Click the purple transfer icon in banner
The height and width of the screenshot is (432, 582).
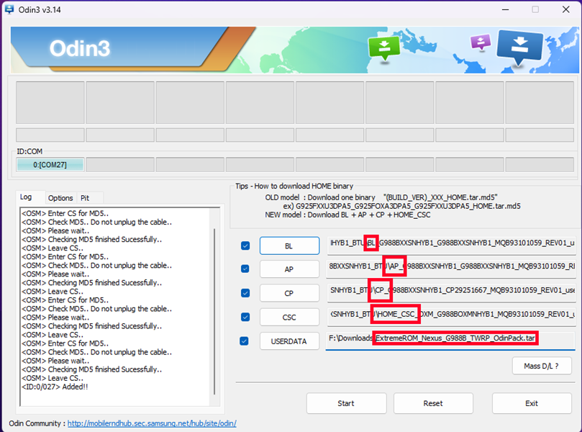(x=481, y=42)
